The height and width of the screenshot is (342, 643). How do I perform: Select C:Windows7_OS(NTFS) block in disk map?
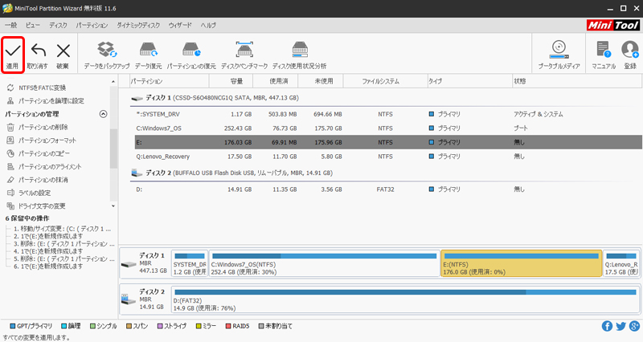(x=325, y=263)
